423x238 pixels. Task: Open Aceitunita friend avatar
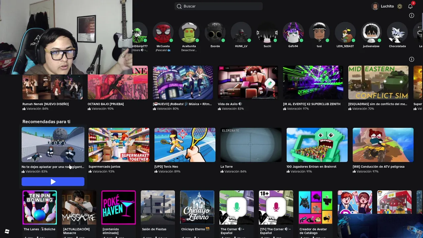189,33
